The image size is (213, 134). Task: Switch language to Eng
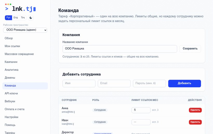16,18
